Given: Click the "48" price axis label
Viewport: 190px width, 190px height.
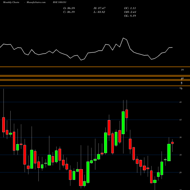Looking at the screenshot, I should [x=180, y=102].
